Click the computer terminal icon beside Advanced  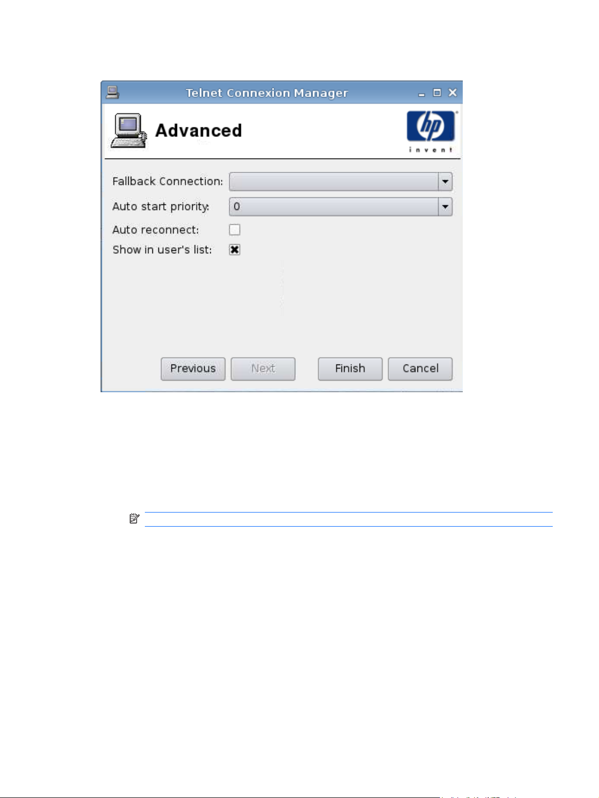point(129,131)
